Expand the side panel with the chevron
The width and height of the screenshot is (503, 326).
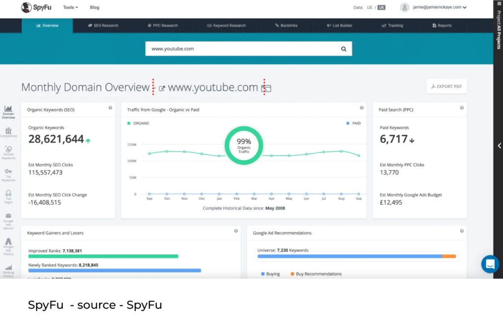(499, 146)
